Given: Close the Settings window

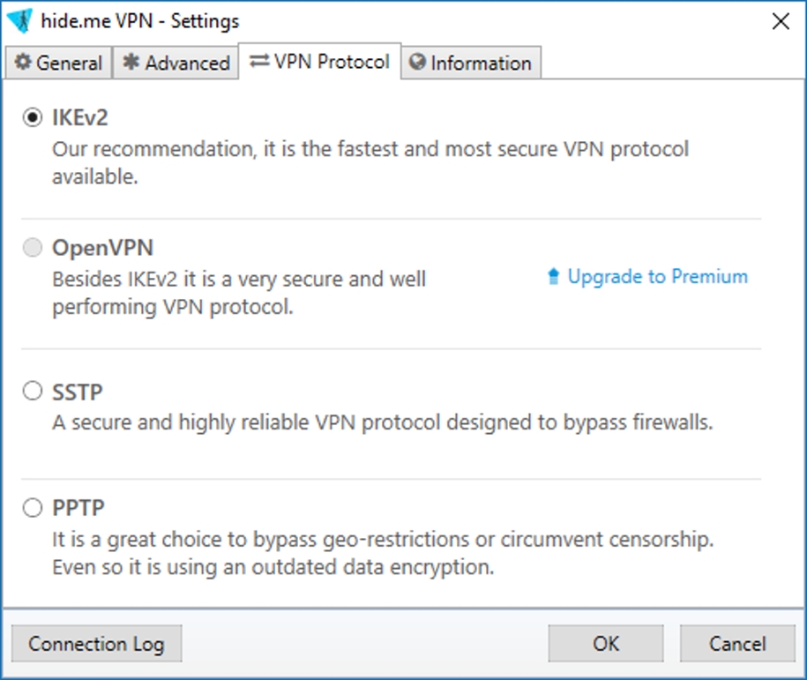Looking at the screenshot, I should (781, 21).
